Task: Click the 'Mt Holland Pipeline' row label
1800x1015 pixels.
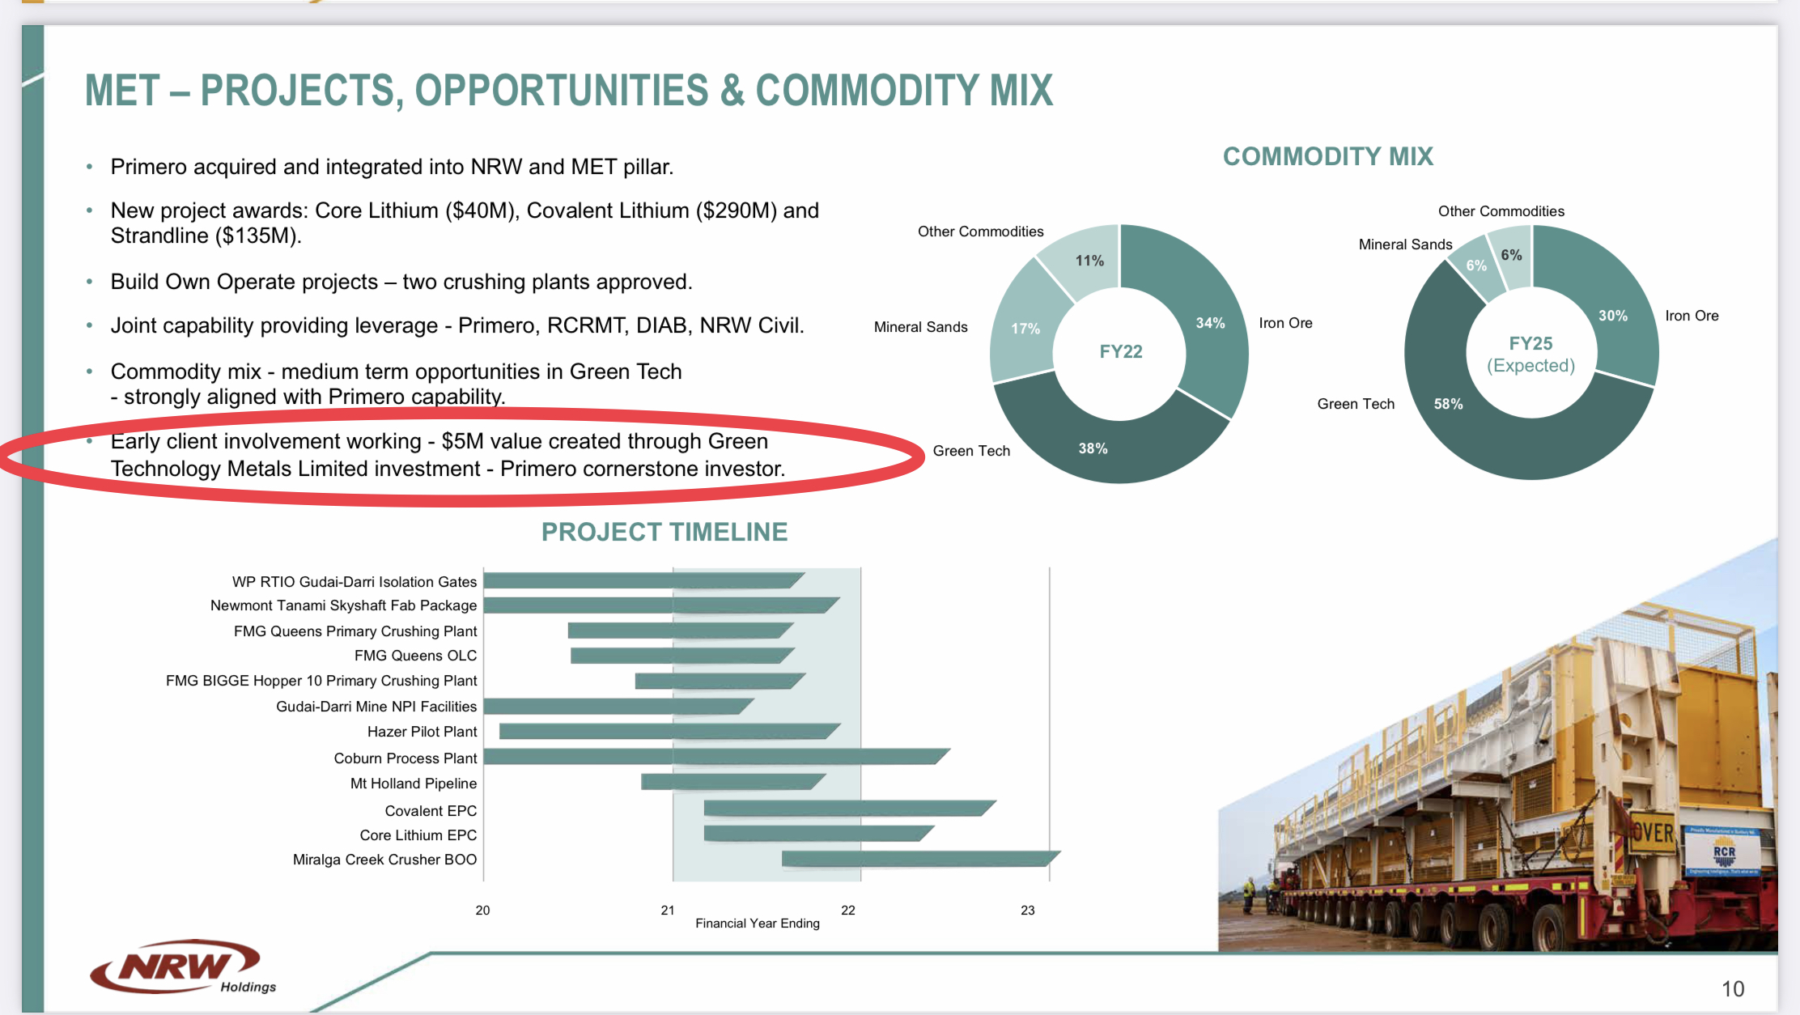Action: point(414,784)
